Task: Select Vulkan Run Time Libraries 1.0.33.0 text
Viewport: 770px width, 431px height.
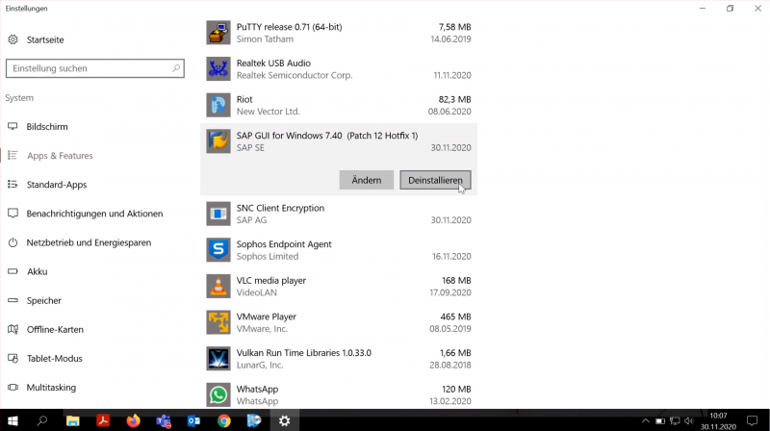Action: [x=304, y=352]
